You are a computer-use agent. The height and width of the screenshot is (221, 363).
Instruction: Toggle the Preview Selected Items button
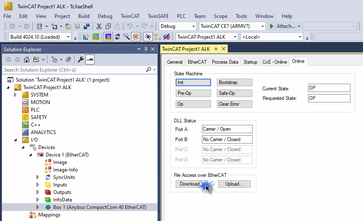point(90,60)
